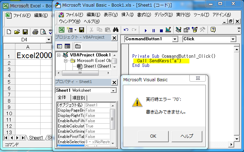
Task: Select Sheet1 (Sheet1) in project tree
Action: point(97,66)
